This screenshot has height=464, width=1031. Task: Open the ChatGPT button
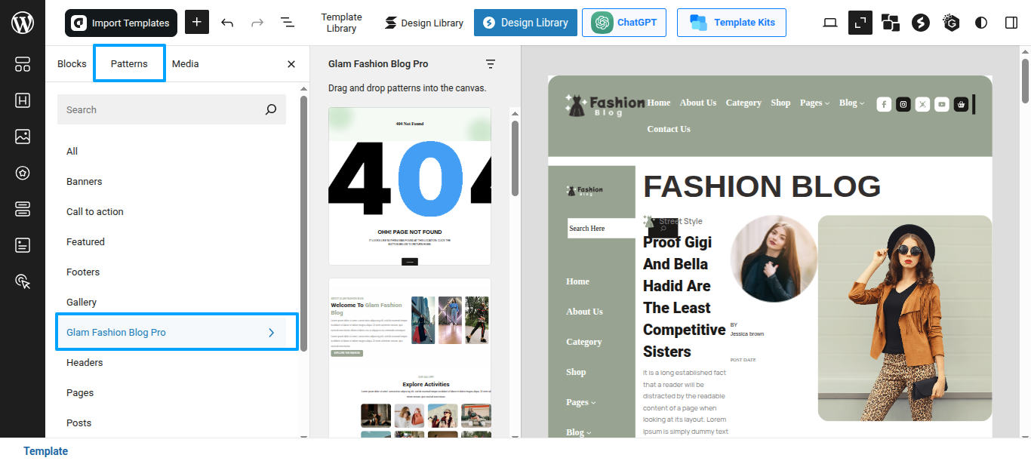pyautogui.click(x=624, y=23)
